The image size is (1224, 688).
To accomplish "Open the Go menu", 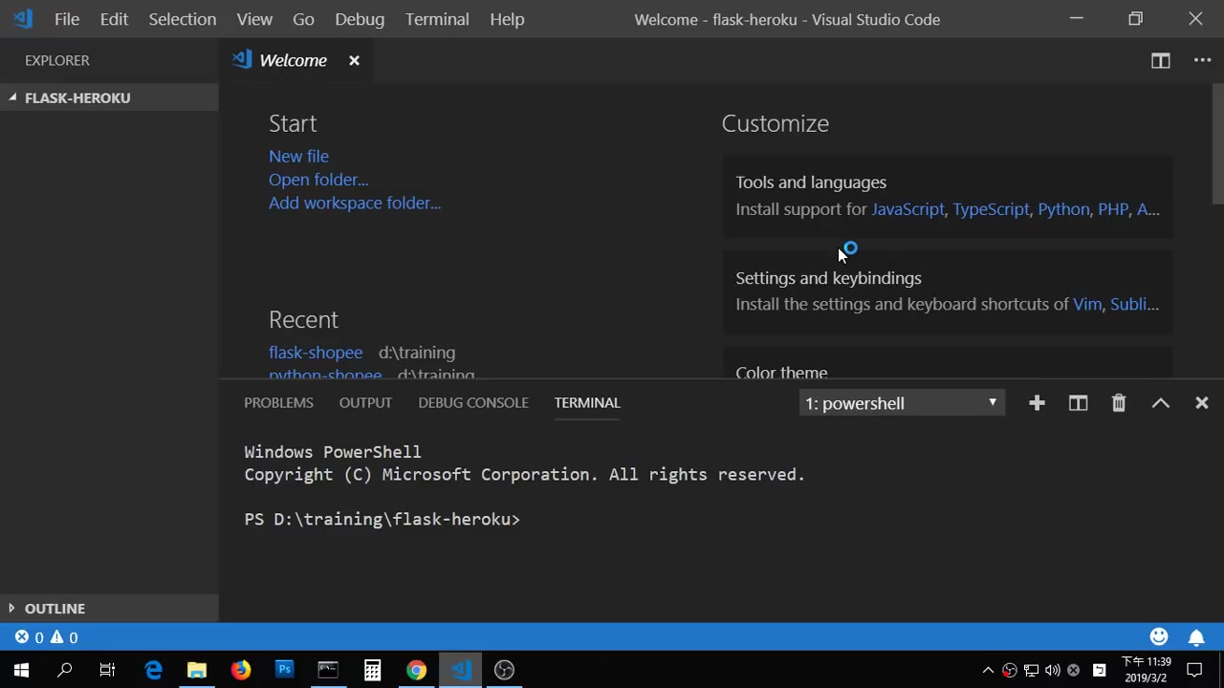I will tap(303, 19).
